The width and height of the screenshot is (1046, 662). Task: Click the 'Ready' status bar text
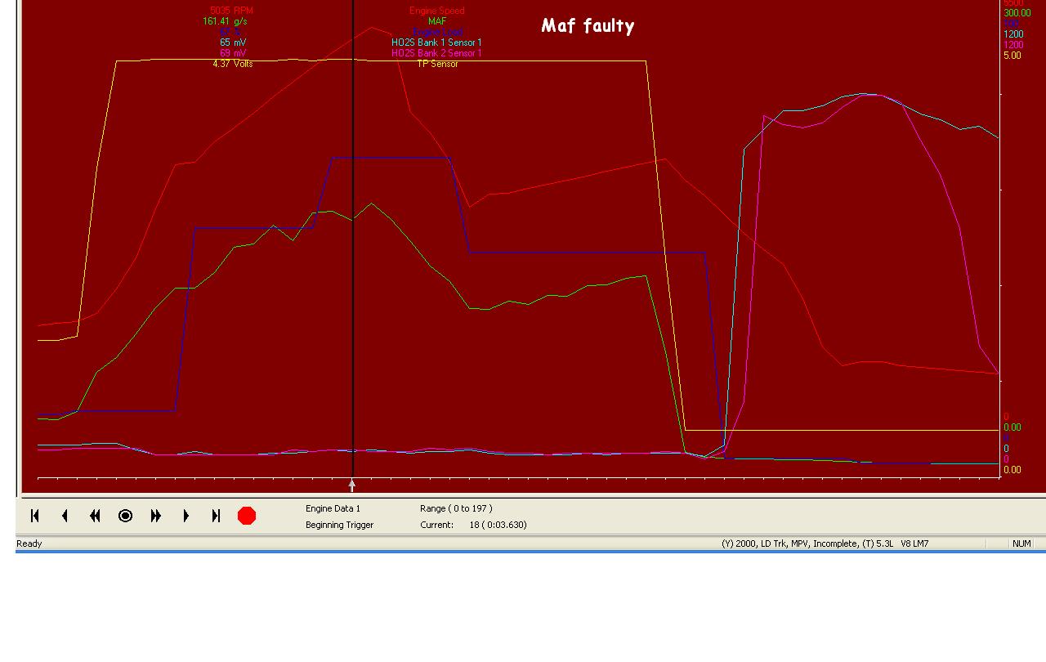click(x=29, y=543)
